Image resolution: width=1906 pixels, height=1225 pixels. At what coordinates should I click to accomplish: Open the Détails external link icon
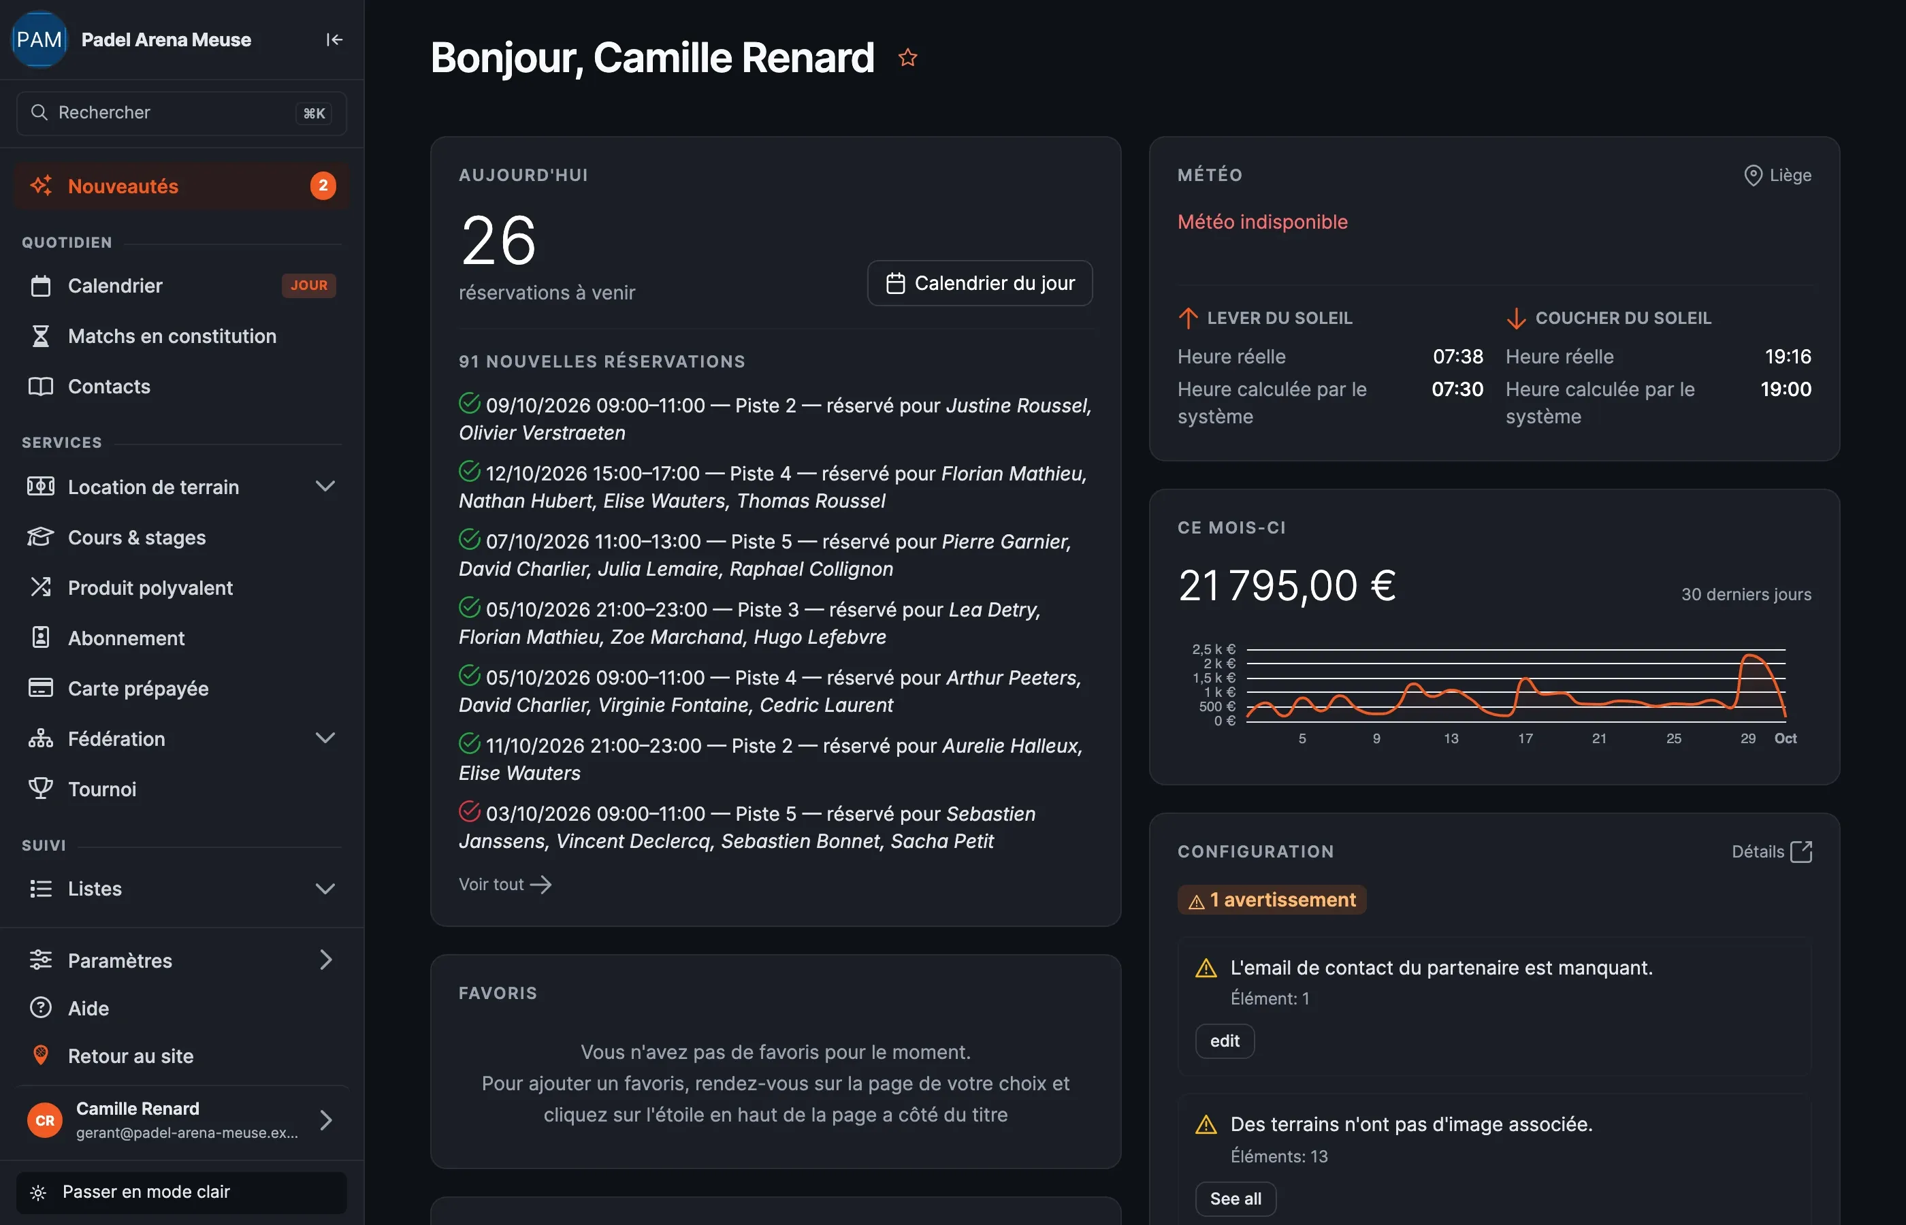(x=1801, y=852)
